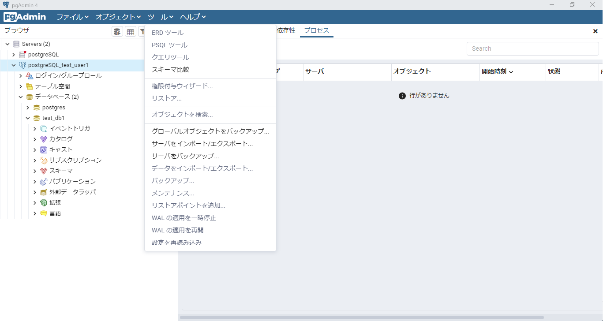Choose クエリツール from the menu
The height and width of the screenshot is (321, 603).
point(210,57)
